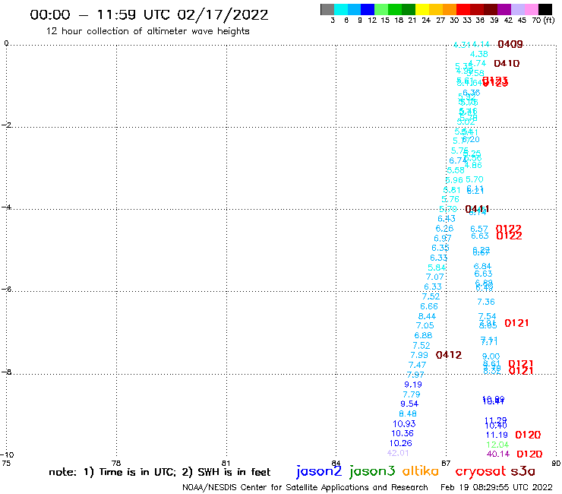Click the cyan swatch in the color scale
This screenshot has width=562, height=494.
point(341,9)
